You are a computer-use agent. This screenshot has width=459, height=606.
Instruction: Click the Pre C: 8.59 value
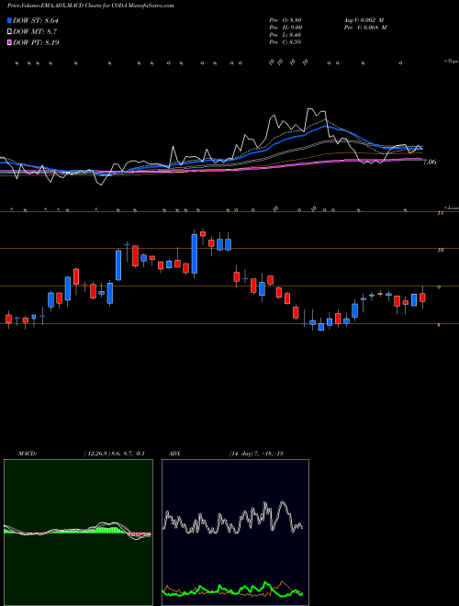click(285, 42)
